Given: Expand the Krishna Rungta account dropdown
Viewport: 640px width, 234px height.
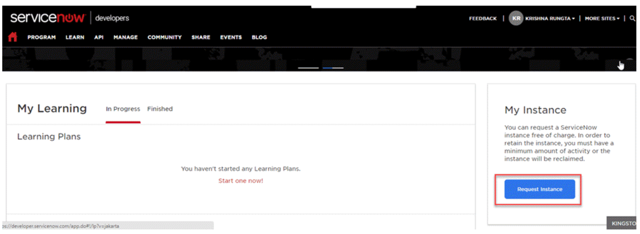Looking at the screenshot, I should [550, 19].
